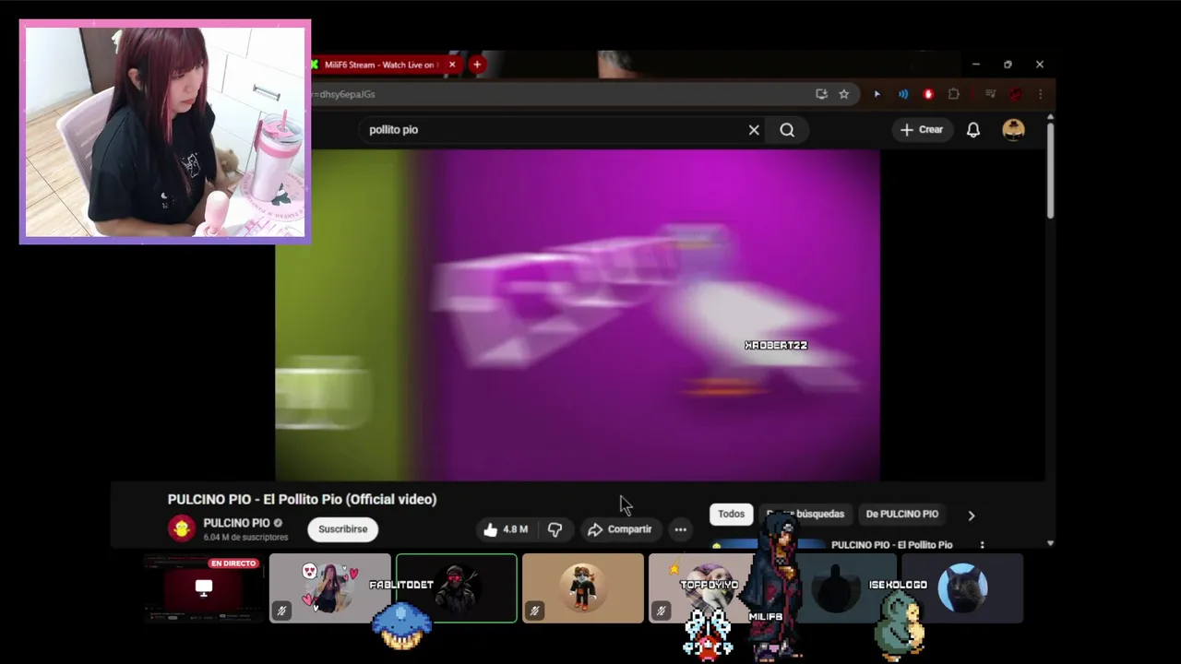The height and width of the screenshot is (664, 1181).
Task: Bookmark this page with the star icon
Action: (x=843, y=94)
